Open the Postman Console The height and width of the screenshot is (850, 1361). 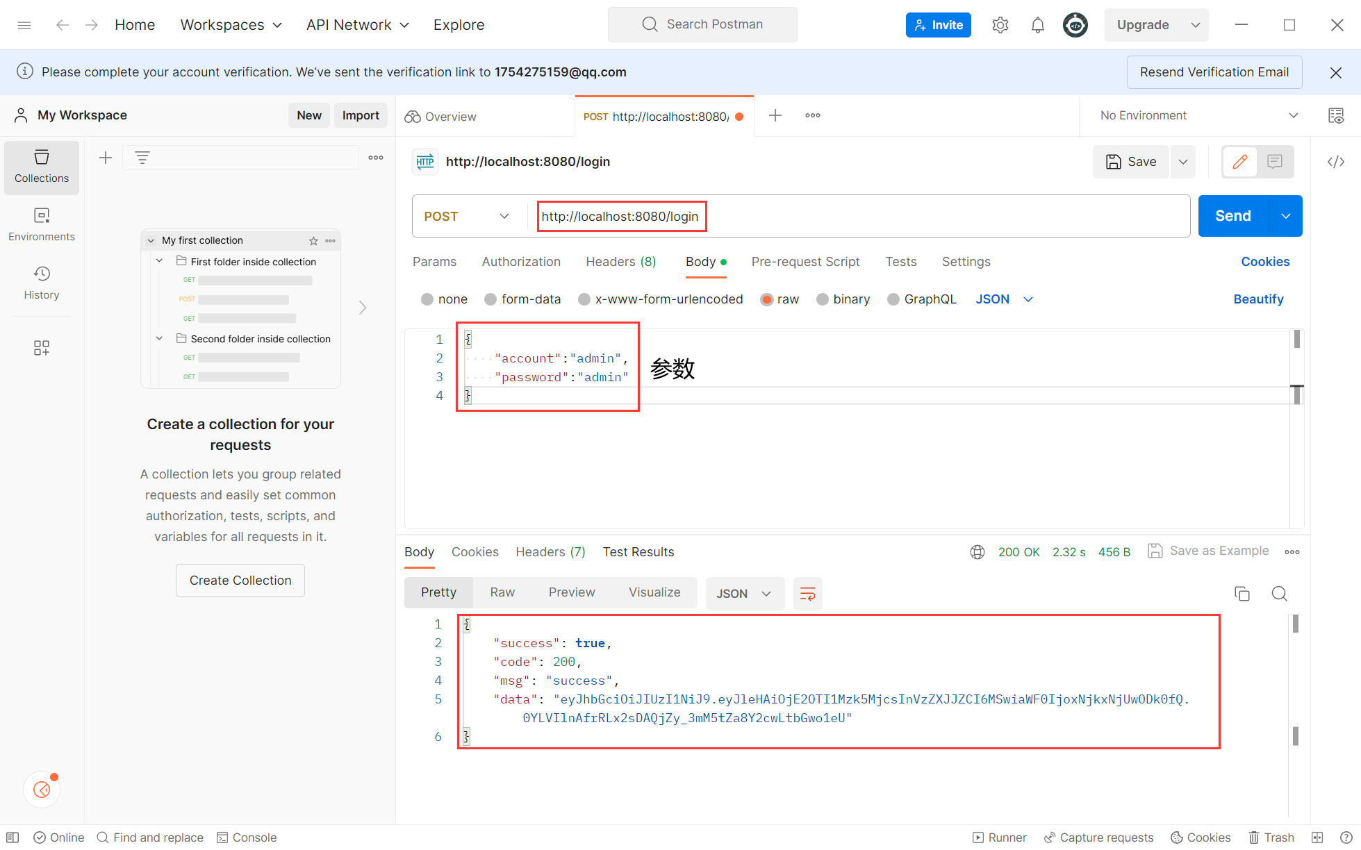[x=247, y=837]
